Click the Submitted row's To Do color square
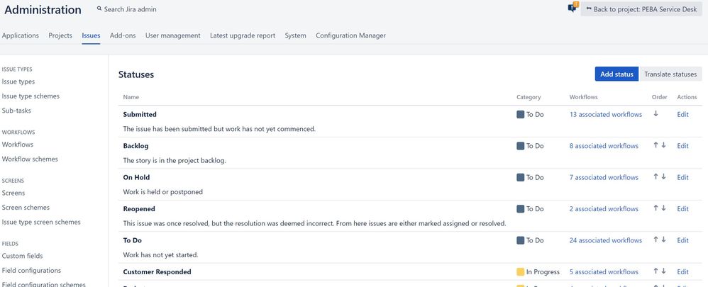The height and width of the screenshot is (287, 708). 520,115
